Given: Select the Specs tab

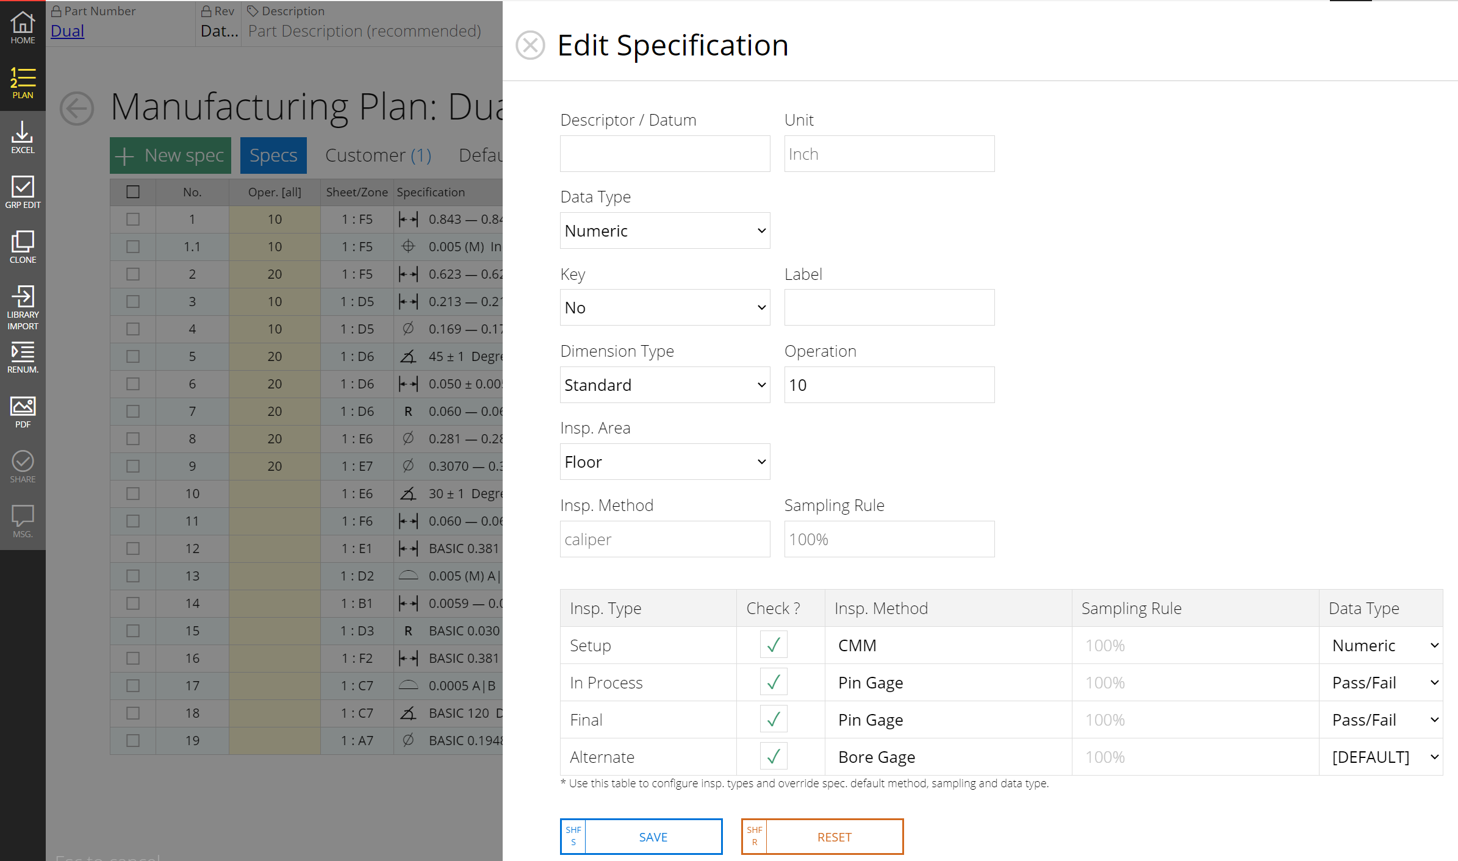Looking at the screenshot, I should [273, 155].
